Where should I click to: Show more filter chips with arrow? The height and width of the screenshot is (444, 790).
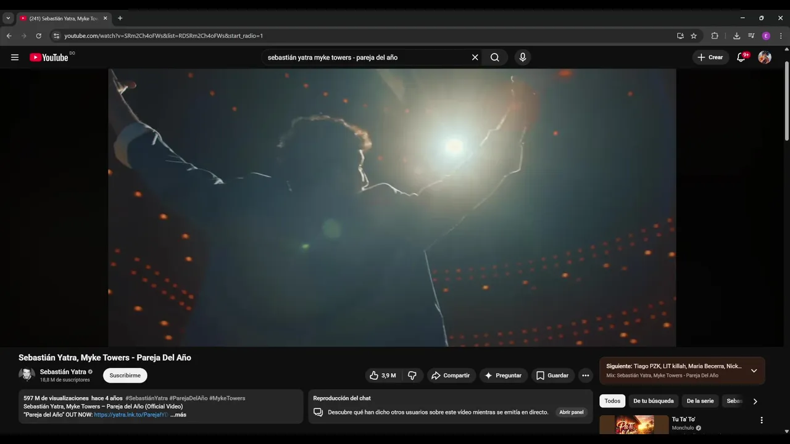[755, 401]
